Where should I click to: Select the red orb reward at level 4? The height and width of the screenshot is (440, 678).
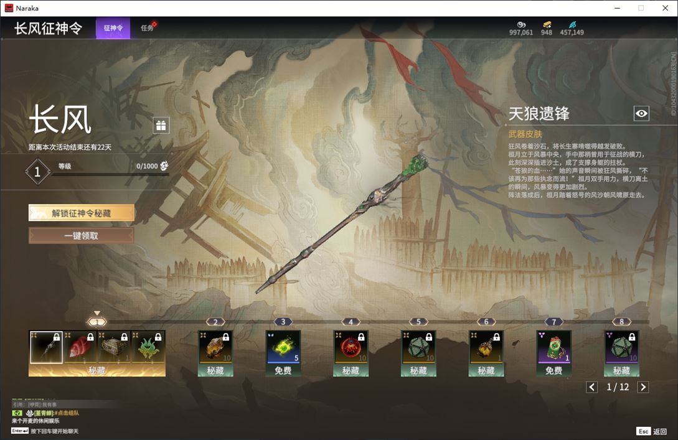(x=351, y=347)
